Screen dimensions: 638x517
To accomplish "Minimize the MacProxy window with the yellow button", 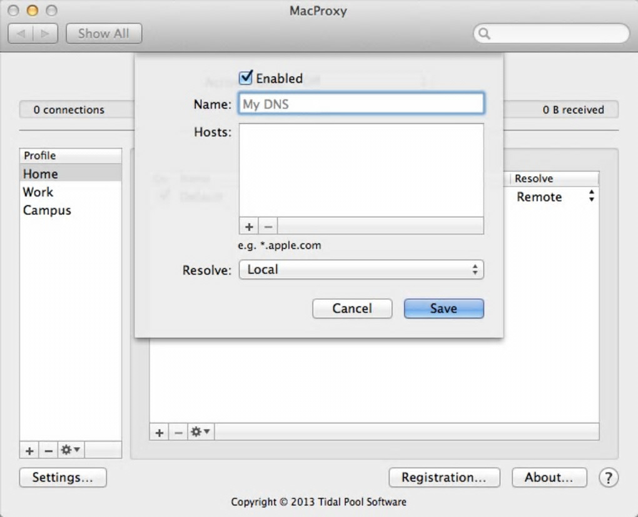I will (33, 10).
